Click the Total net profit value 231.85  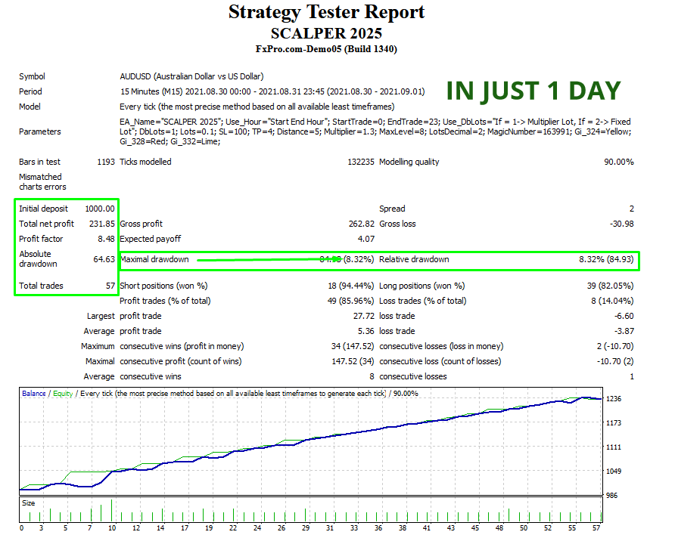pos(101,224)
